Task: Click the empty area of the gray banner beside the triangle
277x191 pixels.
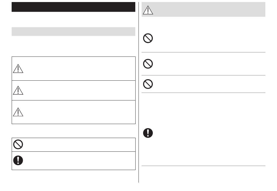Action: tap(209, 10)
